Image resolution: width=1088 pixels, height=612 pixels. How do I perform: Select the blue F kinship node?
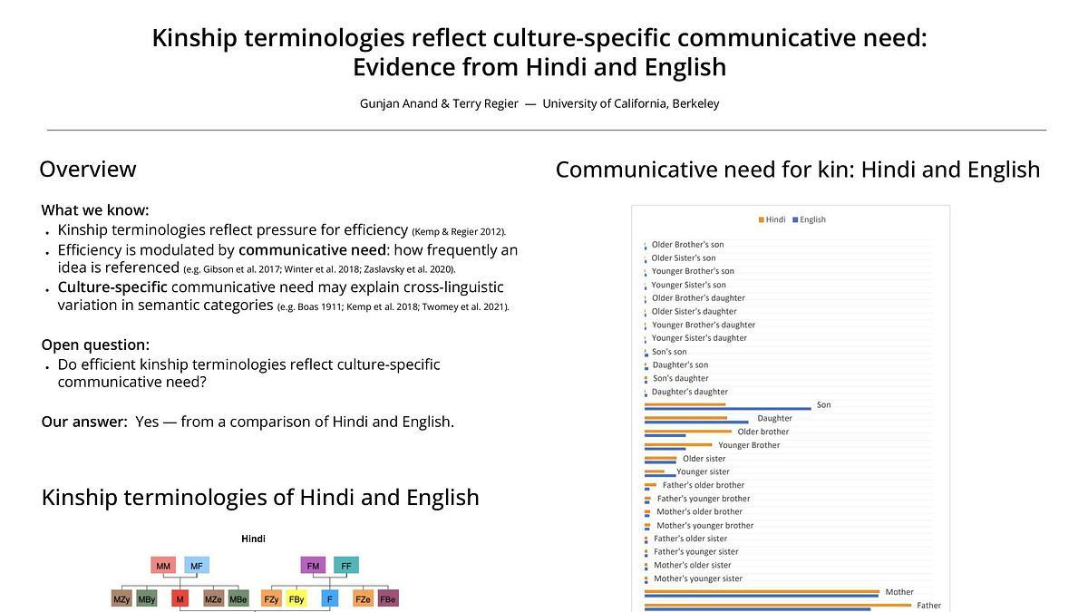point(330,599)
